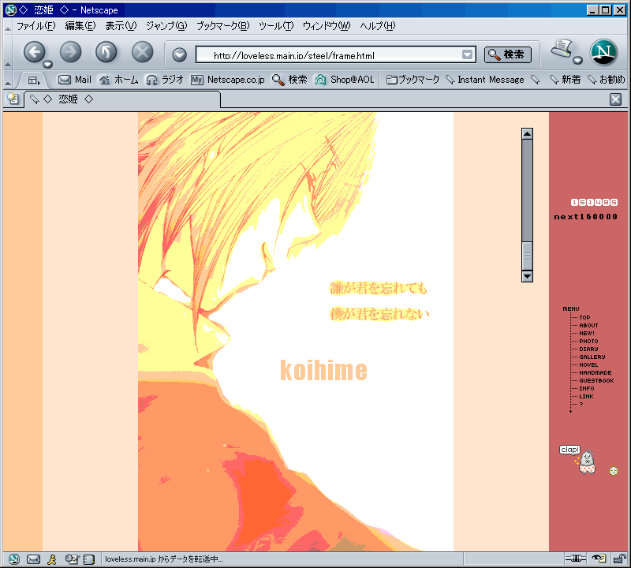Launch Navigator from the status bar icon
631x568 pixels.
coord(13,559)
